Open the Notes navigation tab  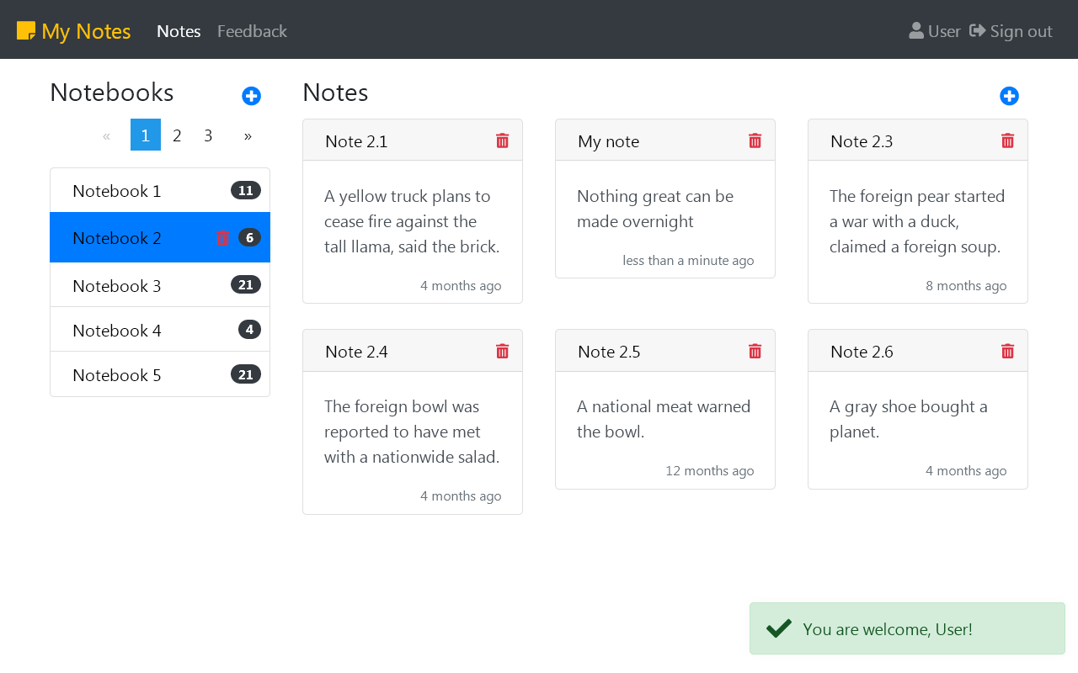[x=179, y=31]
